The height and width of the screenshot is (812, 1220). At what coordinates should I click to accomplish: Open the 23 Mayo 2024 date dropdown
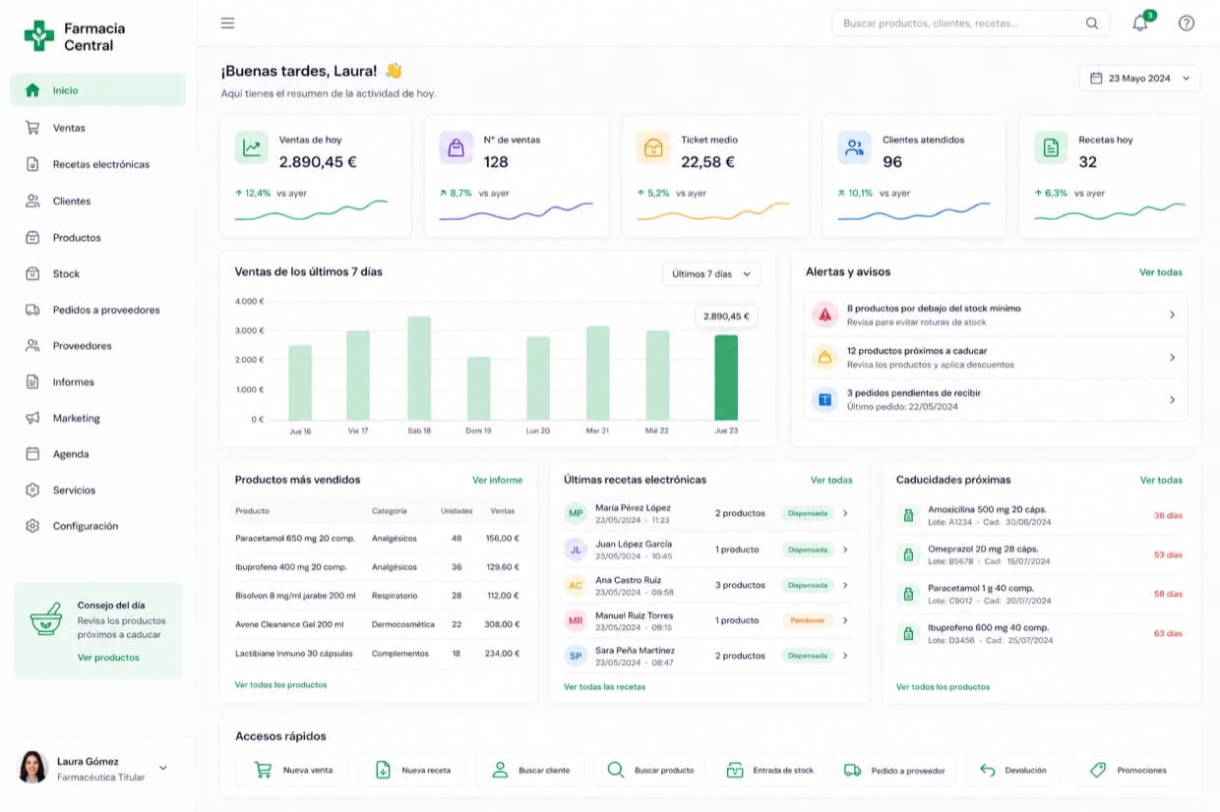click(x=1139, y=79)
